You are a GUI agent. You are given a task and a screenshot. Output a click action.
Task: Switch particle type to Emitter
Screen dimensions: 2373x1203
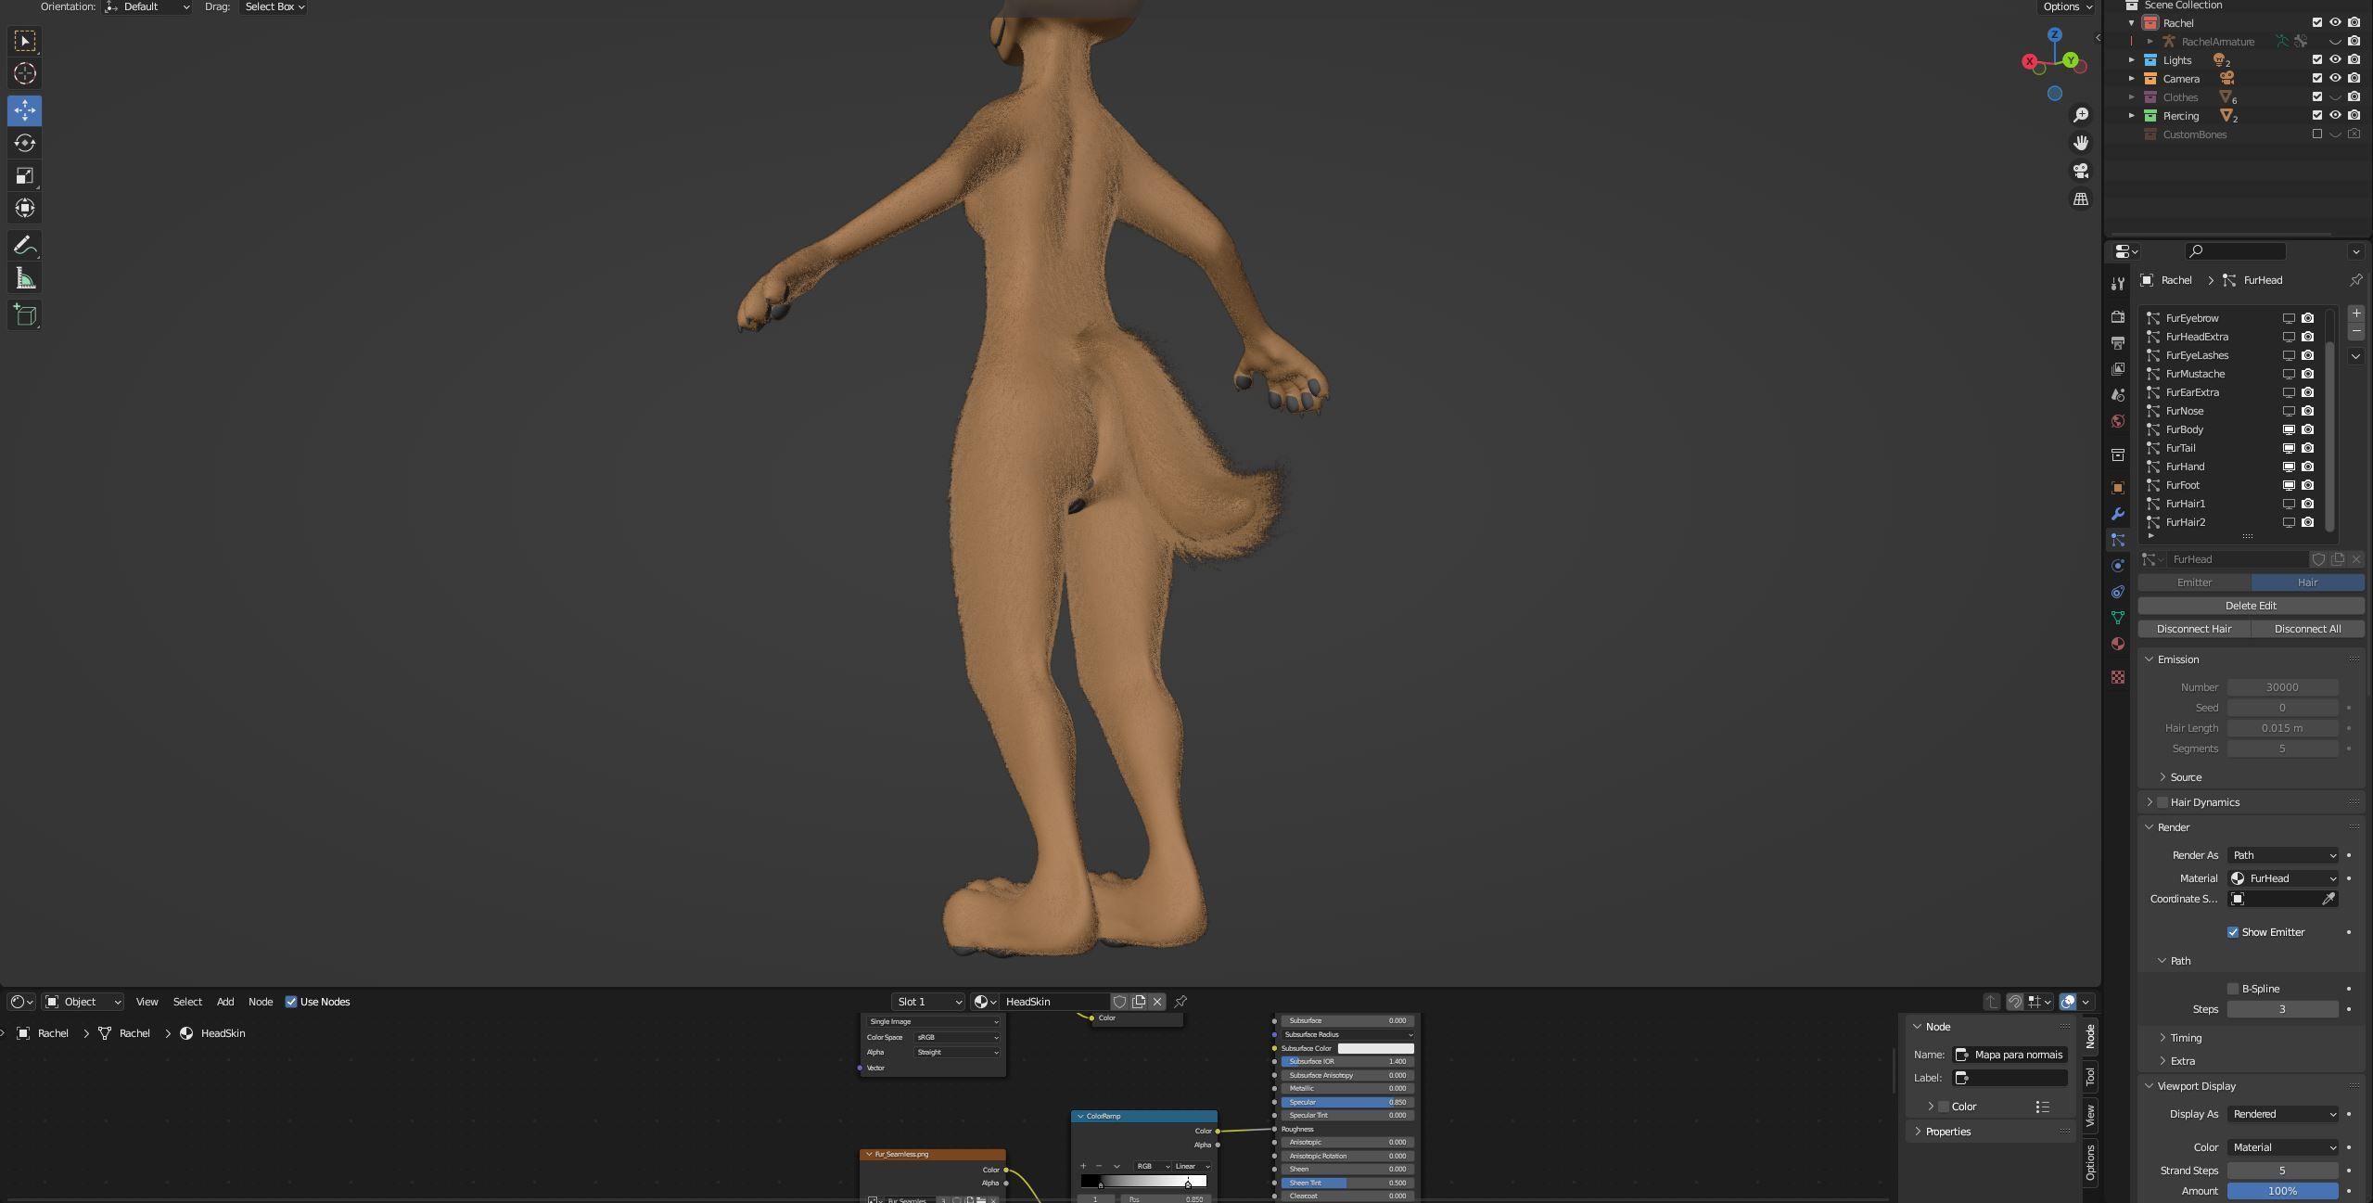[2194, 582]
